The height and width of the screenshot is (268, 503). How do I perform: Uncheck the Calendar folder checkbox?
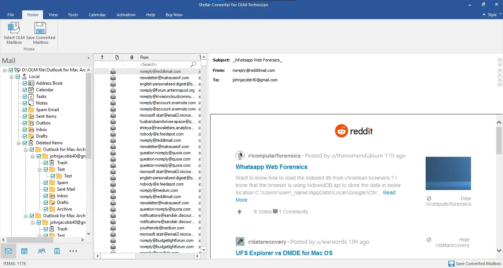pos(25,90)
